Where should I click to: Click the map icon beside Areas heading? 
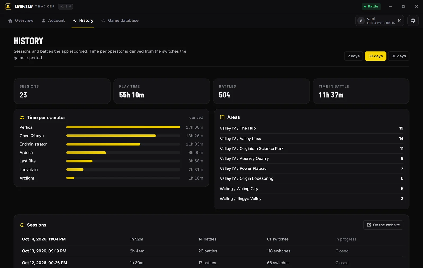coord(222,117)
